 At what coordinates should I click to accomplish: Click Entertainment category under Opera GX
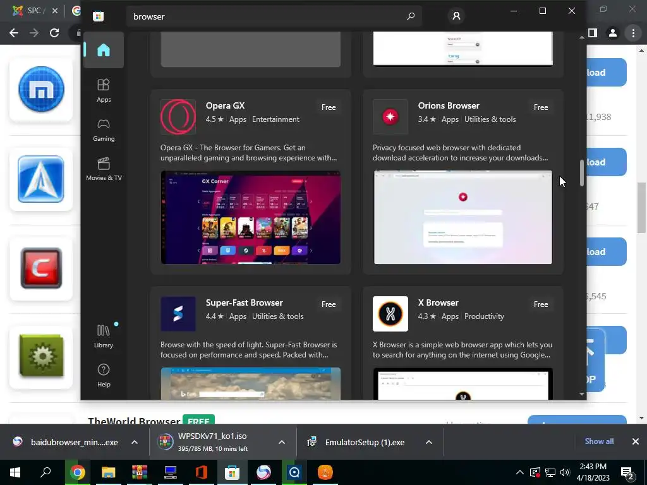[275, 119]
